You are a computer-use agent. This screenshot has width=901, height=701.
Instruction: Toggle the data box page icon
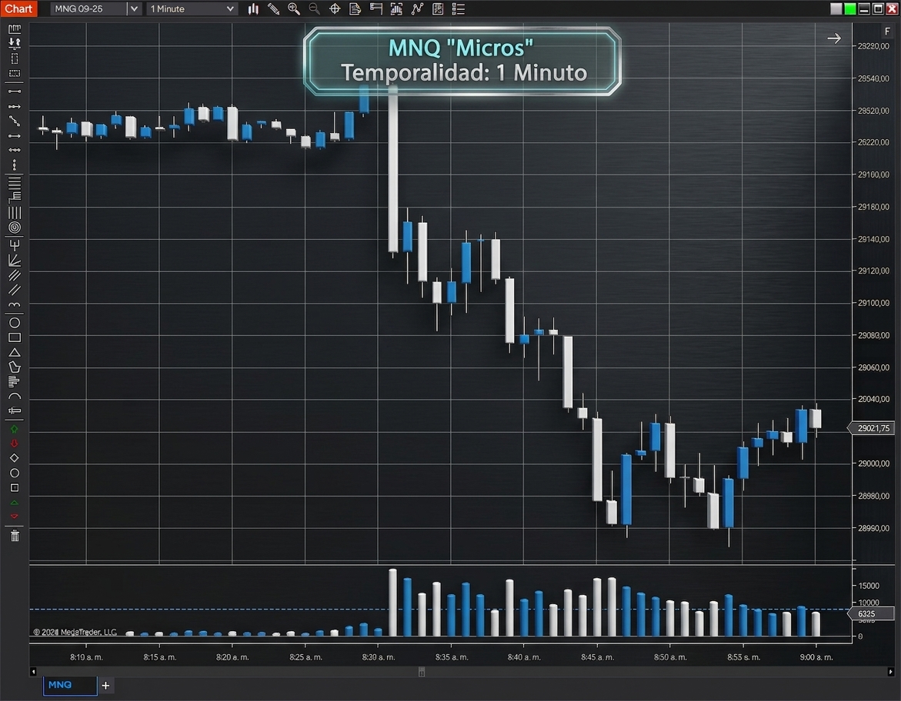pyautogui.click(x=355, y=8)
